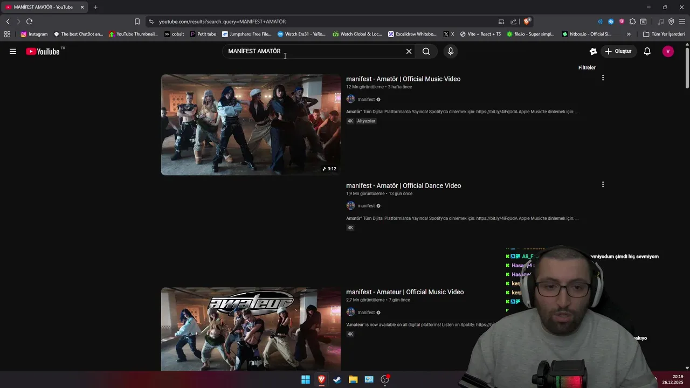Bookmark this page with bookmark icon
The image size is (690, 388).
point(137,22)
